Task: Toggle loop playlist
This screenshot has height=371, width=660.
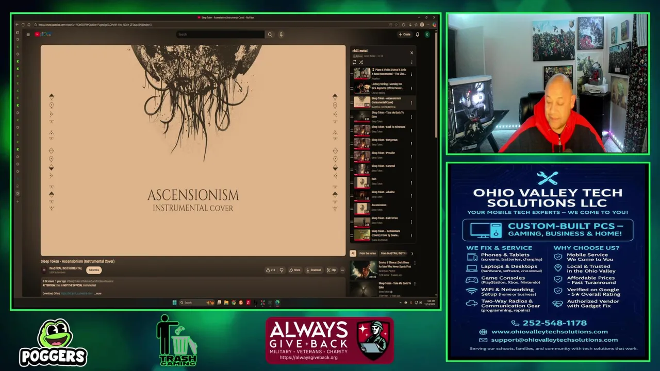Action: tap(354, 62)
